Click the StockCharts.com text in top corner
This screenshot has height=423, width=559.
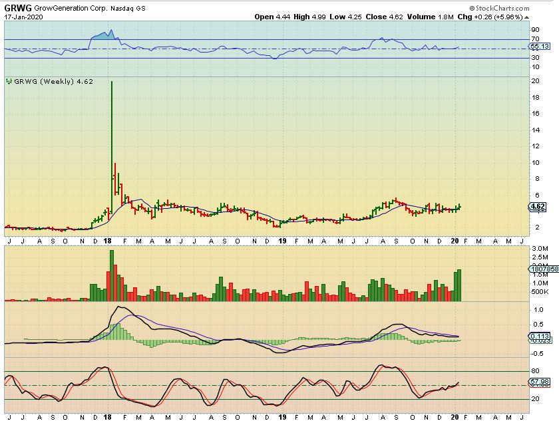pos(502,8)
